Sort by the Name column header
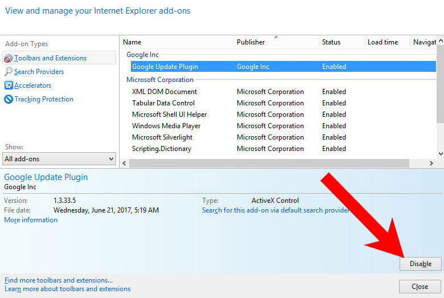 coord(176,42)
